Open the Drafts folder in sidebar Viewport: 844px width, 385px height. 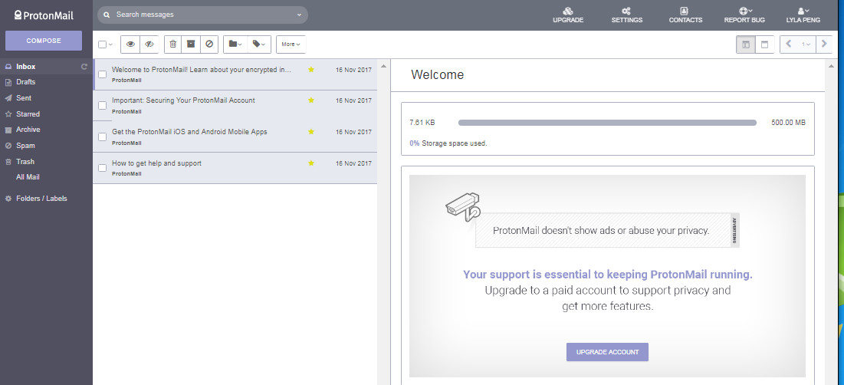click(x=26, y=82)
